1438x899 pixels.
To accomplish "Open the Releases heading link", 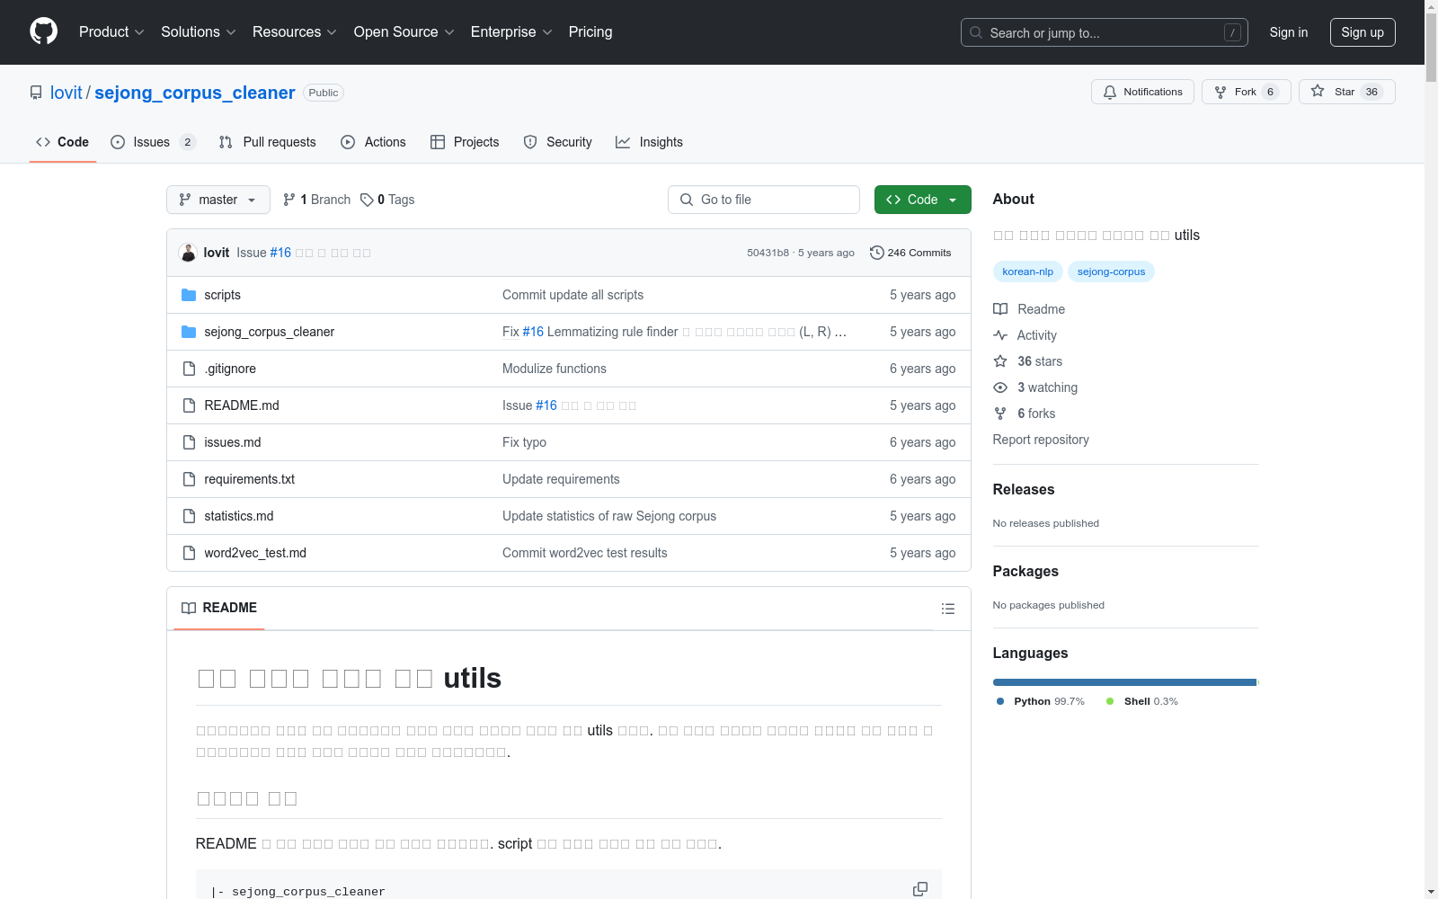I will coord(1024,489).
